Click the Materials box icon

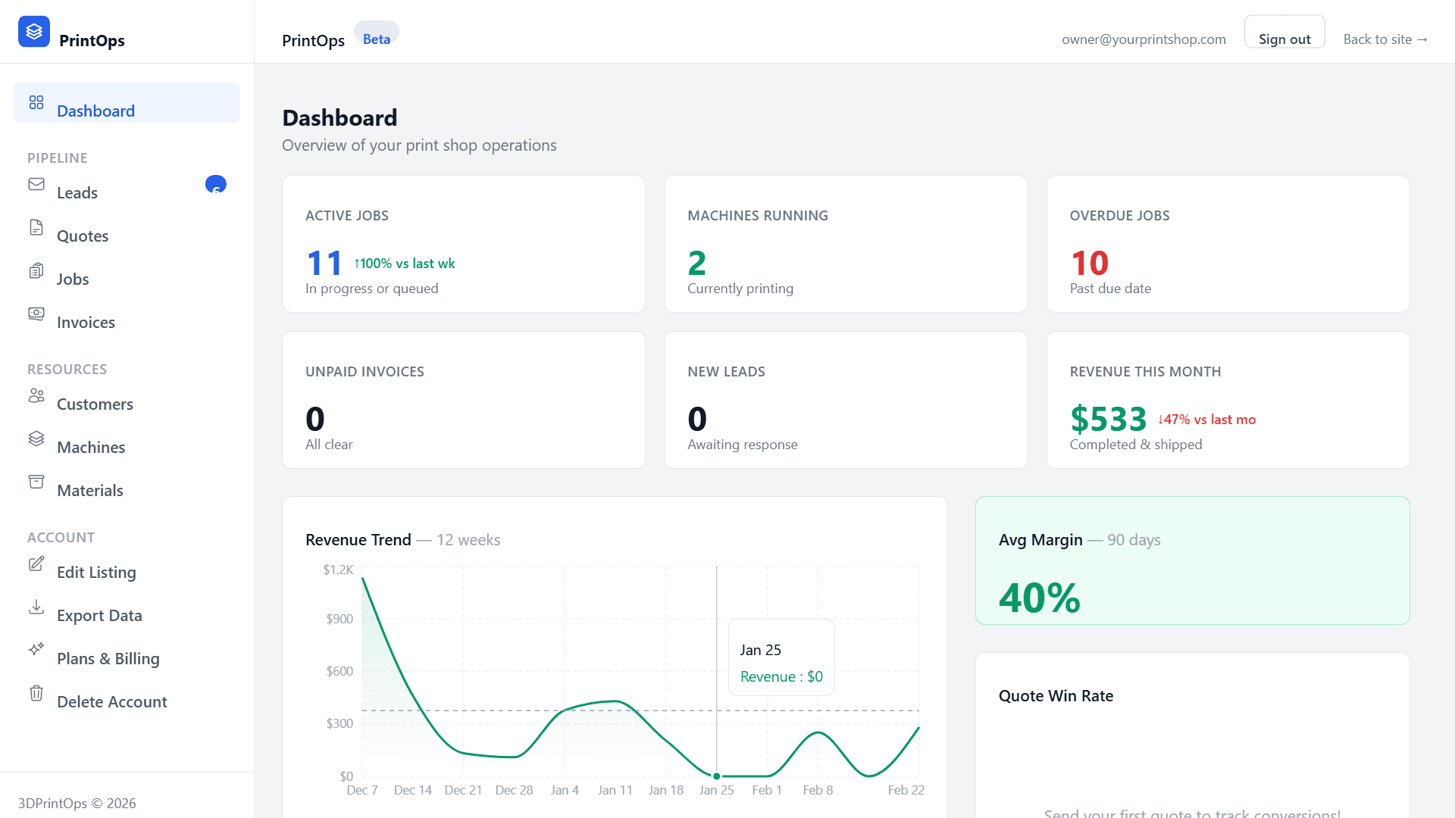click(x=36, y=482)
